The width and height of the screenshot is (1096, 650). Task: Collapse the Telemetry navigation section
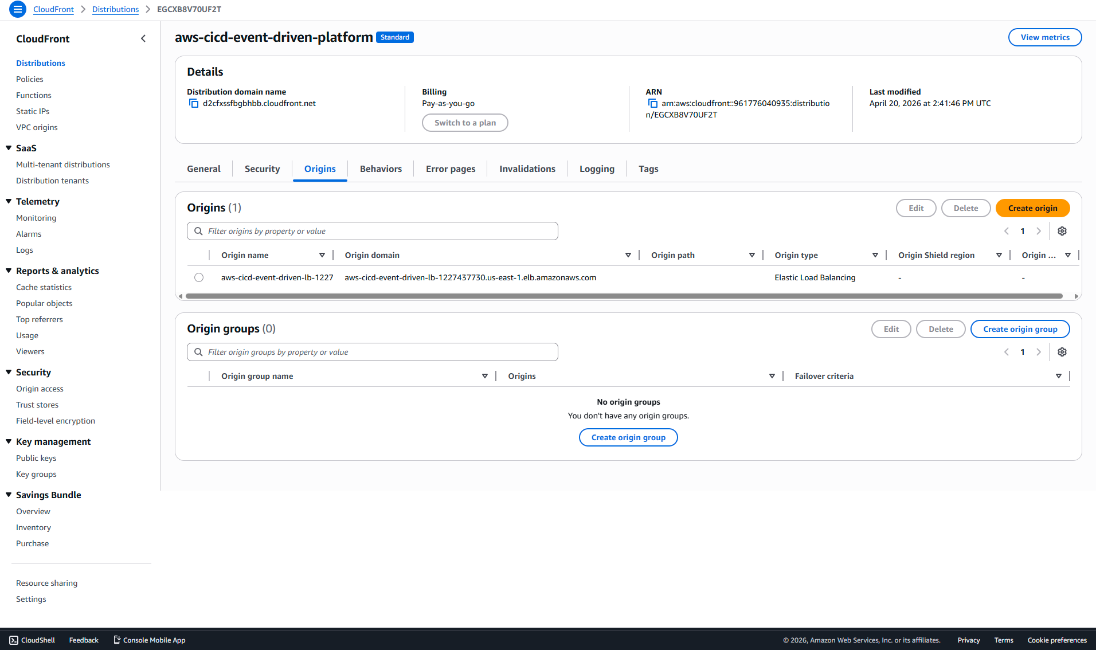tap(9, 201)
